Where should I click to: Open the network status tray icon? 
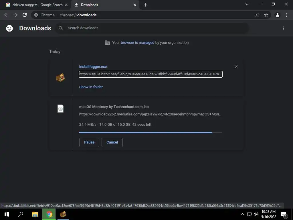249,214
